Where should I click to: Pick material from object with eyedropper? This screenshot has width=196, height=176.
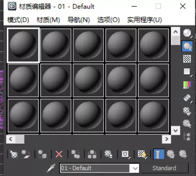pos(51,168)
